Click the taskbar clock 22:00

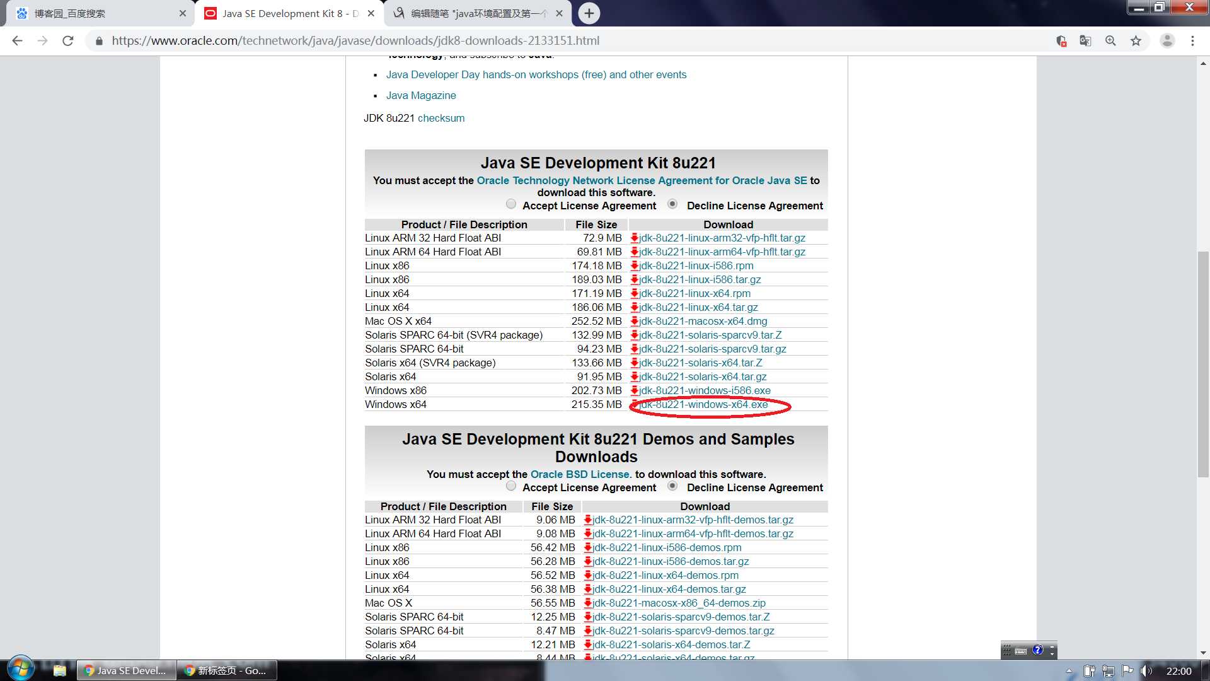[1178, 671]
